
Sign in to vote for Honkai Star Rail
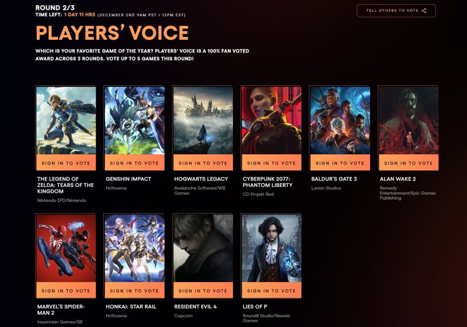point(134,290)
